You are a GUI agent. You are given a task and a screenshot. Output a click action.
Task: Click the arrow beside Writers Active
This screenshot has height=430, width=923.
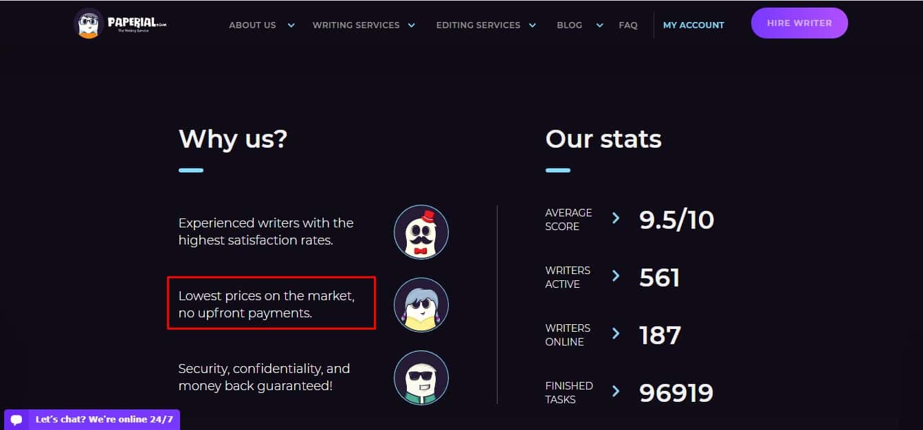point(616,276)
